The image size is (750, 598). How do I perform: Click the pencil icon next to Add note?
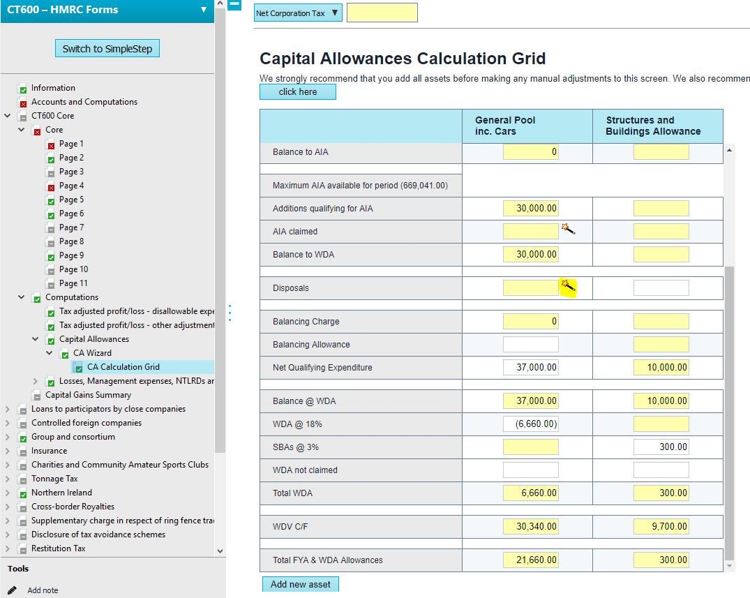tap(12, 590)
